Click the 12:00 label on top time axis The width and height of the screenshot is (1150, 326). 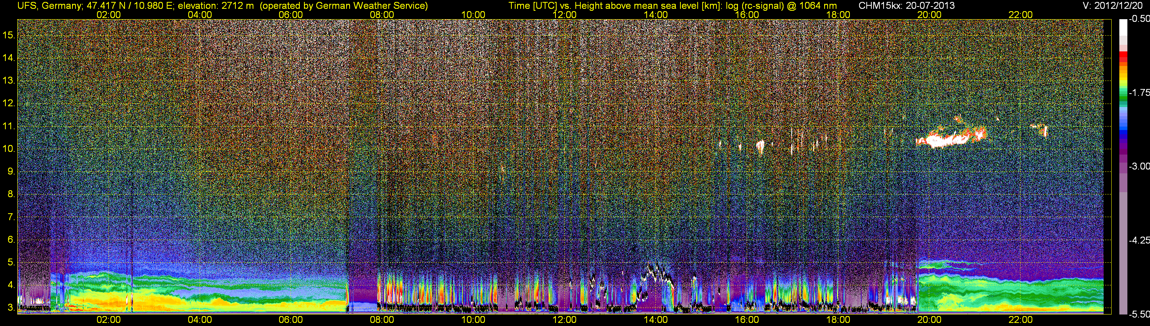564,15
